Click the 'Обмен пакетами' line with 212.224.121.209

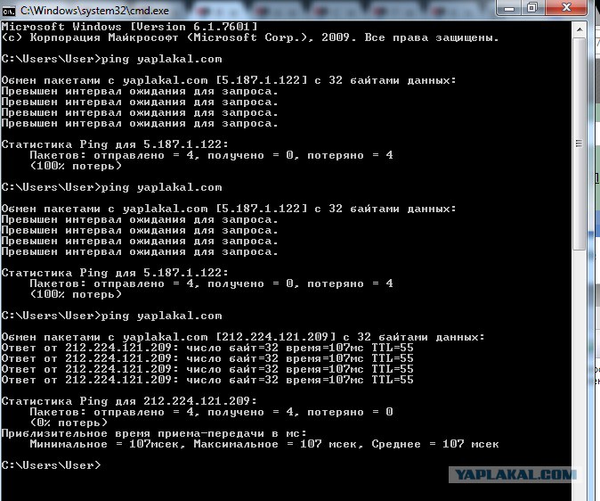pos(243,337)
